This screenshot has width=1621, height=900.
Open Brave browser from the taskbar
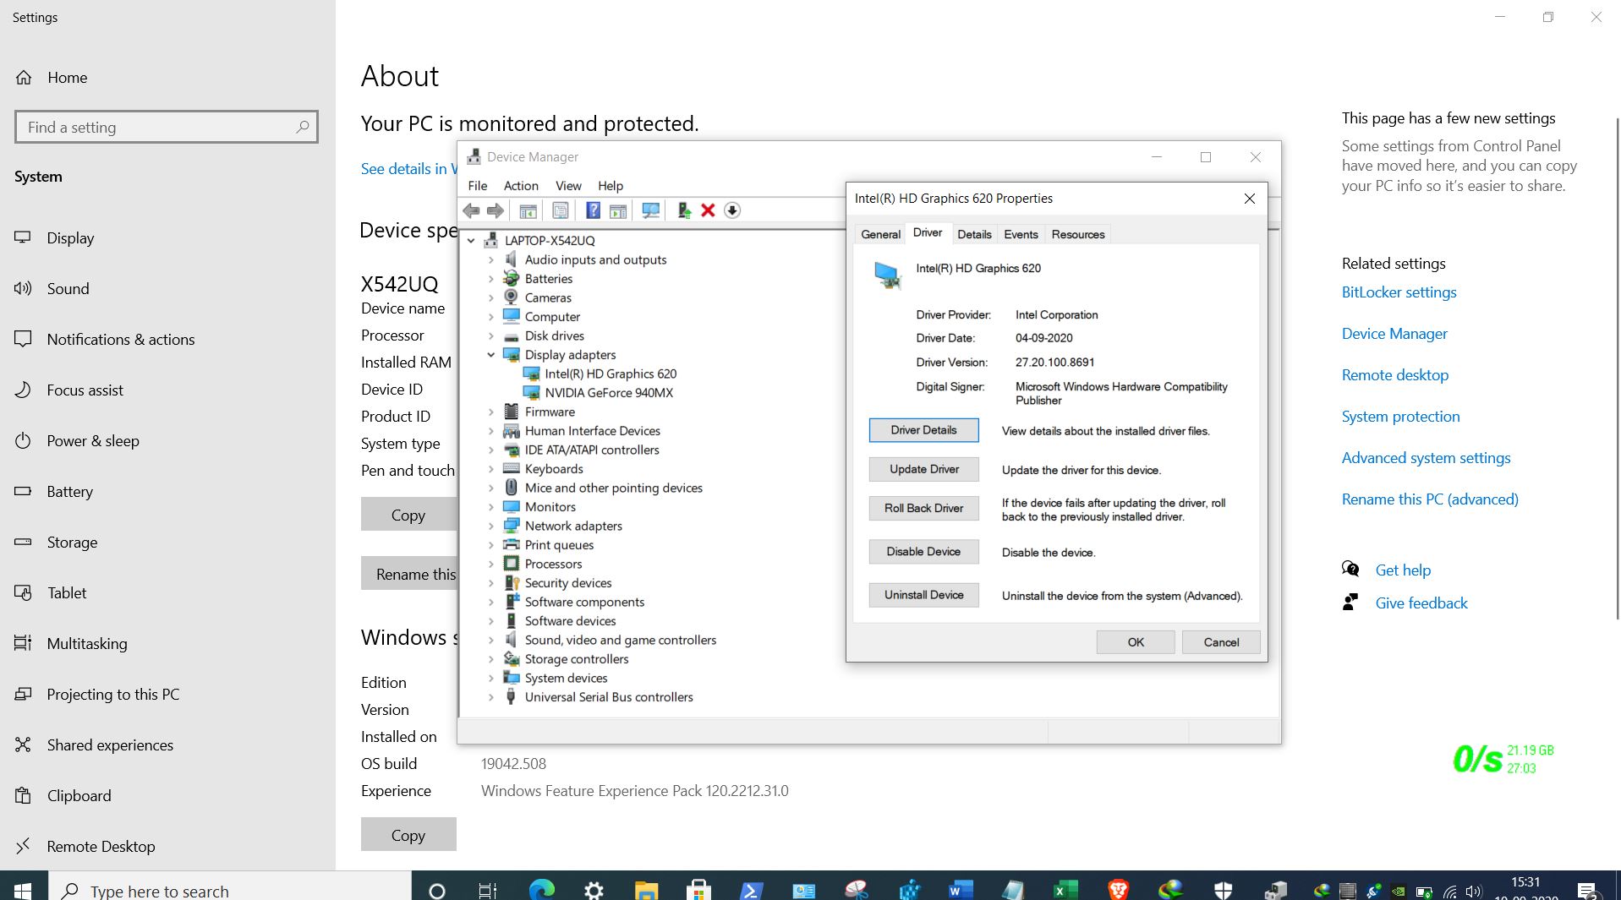coord(1118,889)
